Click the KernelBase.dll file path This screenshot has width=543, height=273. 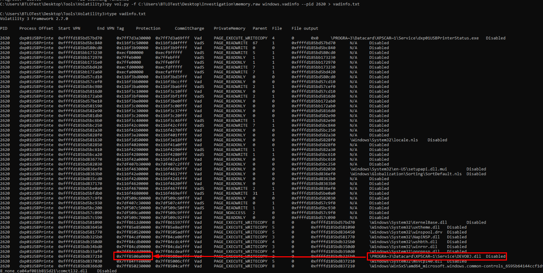click(408, 222)
